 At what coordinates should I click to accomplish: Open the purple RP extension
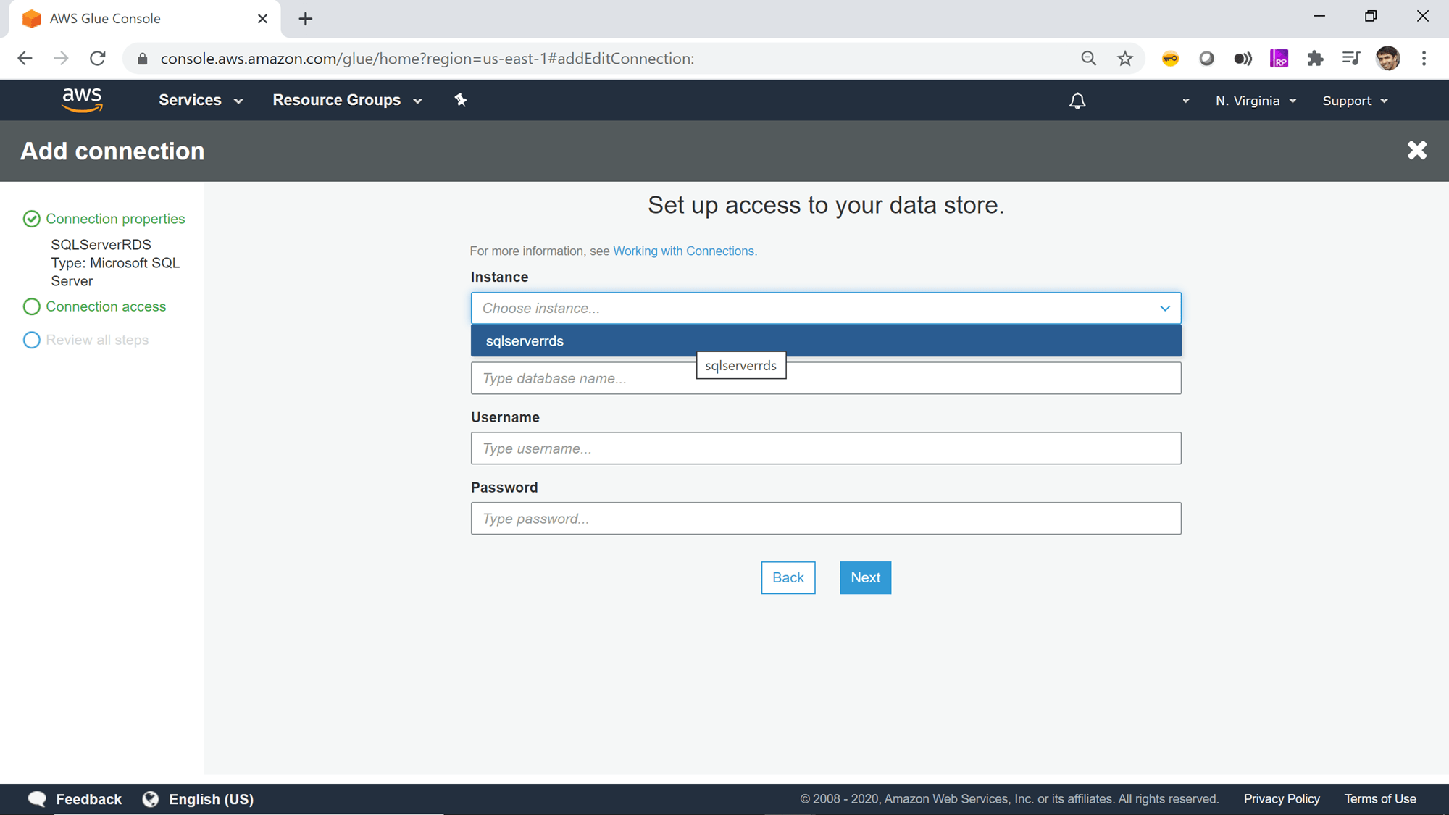pyautogui.click(x=1279, y=58)
